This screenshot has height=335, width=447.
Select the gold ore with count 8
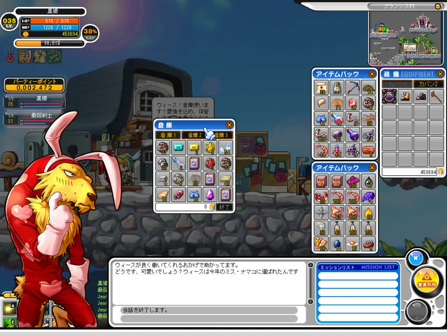[210, 147]
